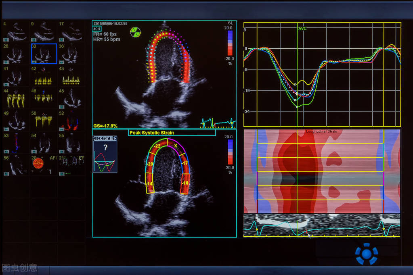
Task: Click the orange AFI bull's-eye icon, thumbnail 20
Action: 38,163
